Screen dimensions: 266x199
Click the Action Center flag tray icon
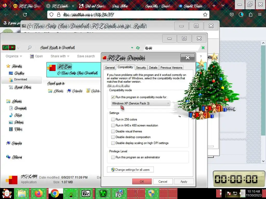click(x=229, y=193)
